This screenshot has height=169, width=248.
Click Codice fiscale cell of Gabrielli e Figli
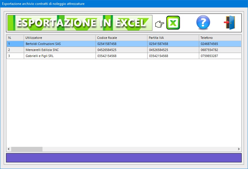[x=121, y=56]
